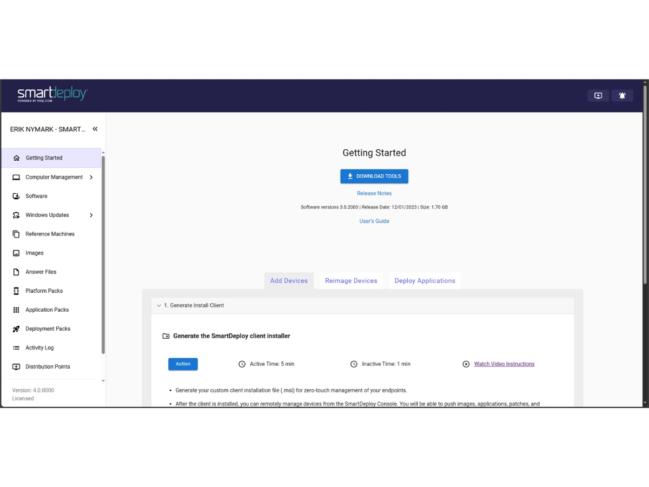Click the Software download icon in sidebar
Screen dimensions: 649x487
(x=16, y=196)
